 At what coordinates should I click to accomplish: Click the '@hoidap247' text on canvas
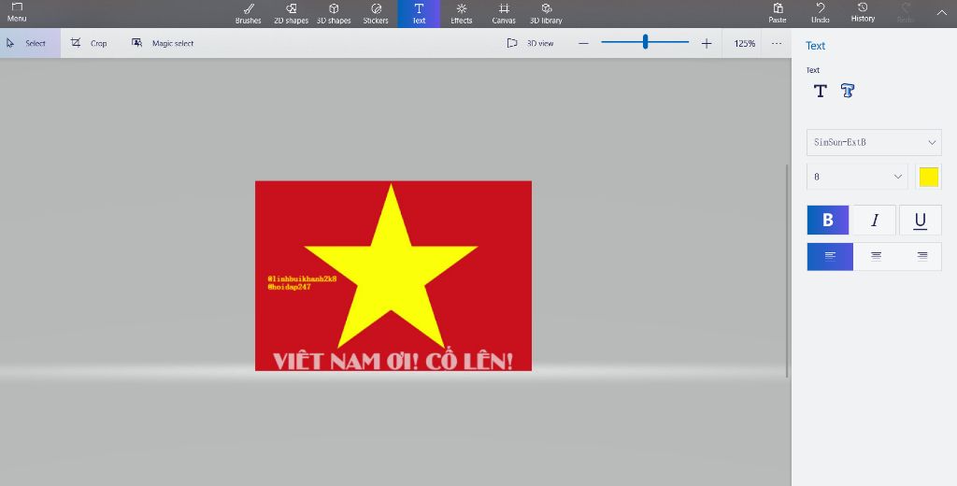(x=290, y=287)
